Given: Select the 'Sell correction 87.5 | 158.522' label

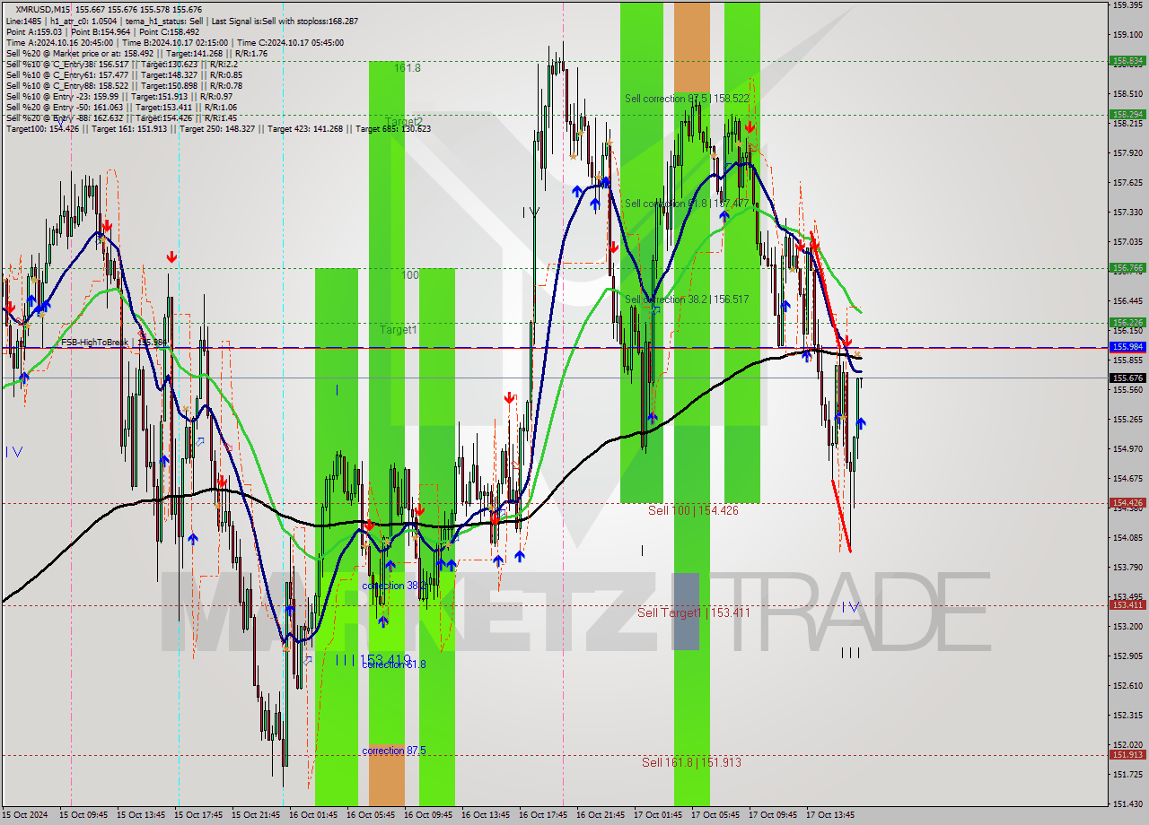Looking at the screenshot, I should 687,98.
